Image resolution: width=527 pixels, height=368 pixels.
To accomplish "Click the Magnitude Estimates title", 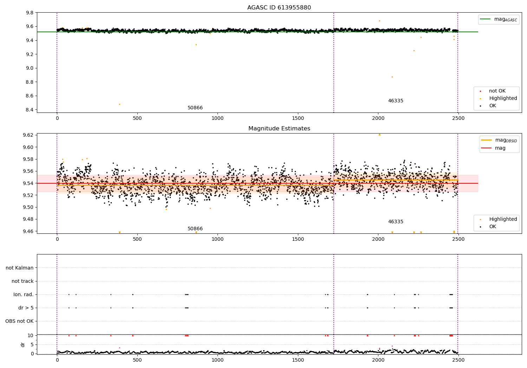I will (279, 129).
